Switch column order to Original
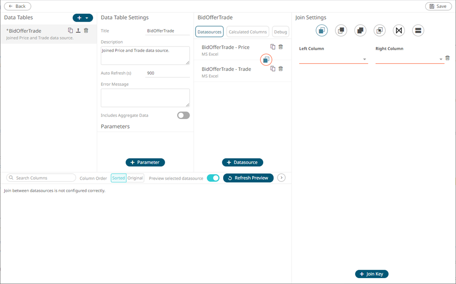Screen dimensions: 456x284 (135, 178)
